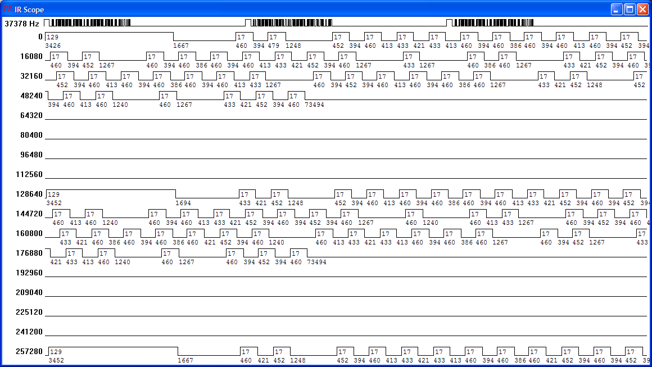
Task: Click the 129 cycle count in row 257280
Action: 56,352
